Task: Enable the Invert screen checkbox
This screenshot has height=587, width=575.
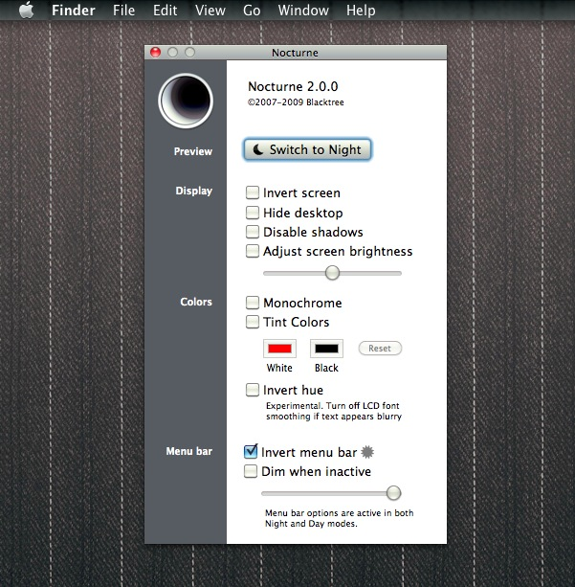Action: point(253,192)
